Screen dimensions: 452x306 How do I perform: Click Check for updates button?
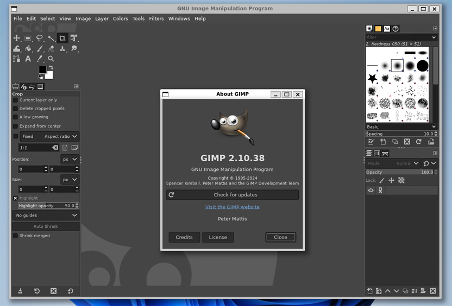pos(233,195)
